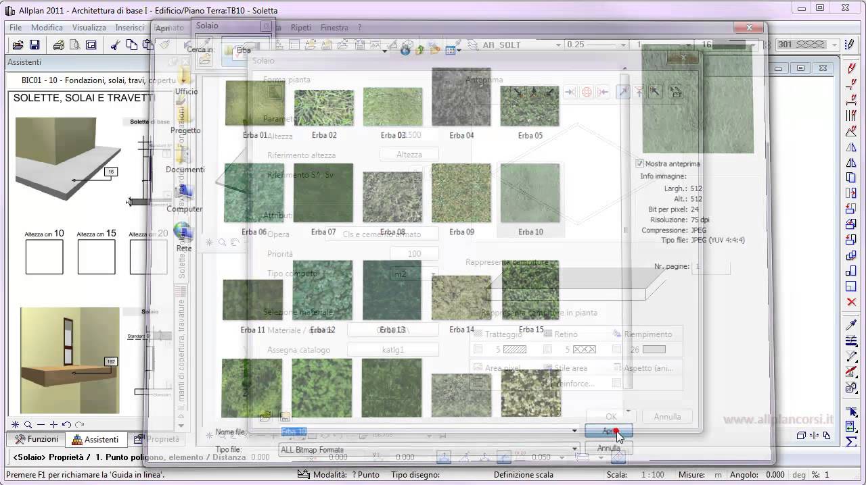The image size is (866, 485).
Task: Click the undo view arrow under Assistenti preview
Action: 66,425
